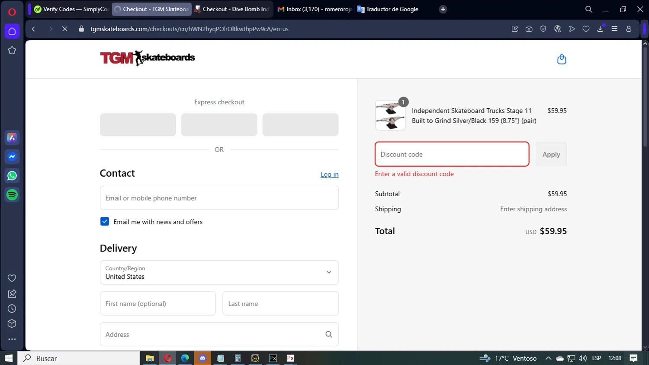This screenshot has height=365, width=649.
Task: Open WhatsApp in the Opera sidebar
Action: coord(12,176)
